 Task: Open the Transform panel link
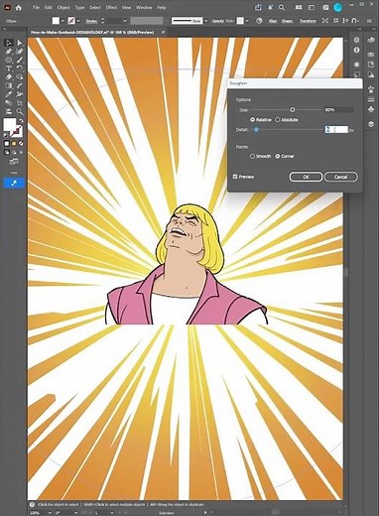point(308,21)
